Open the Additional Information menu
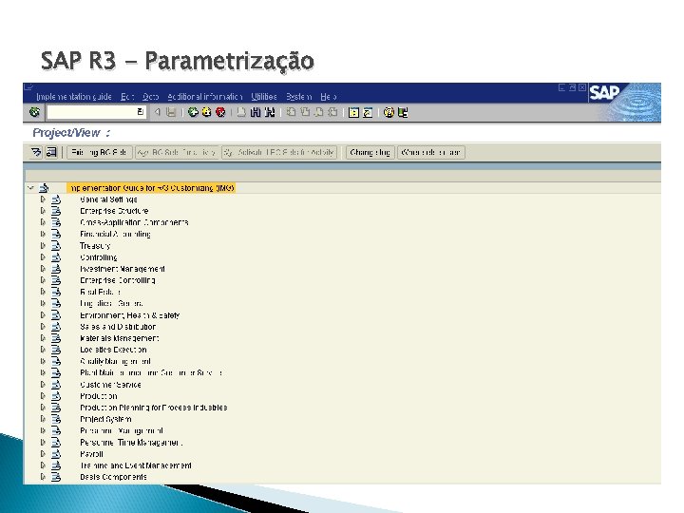 [204, 96]
